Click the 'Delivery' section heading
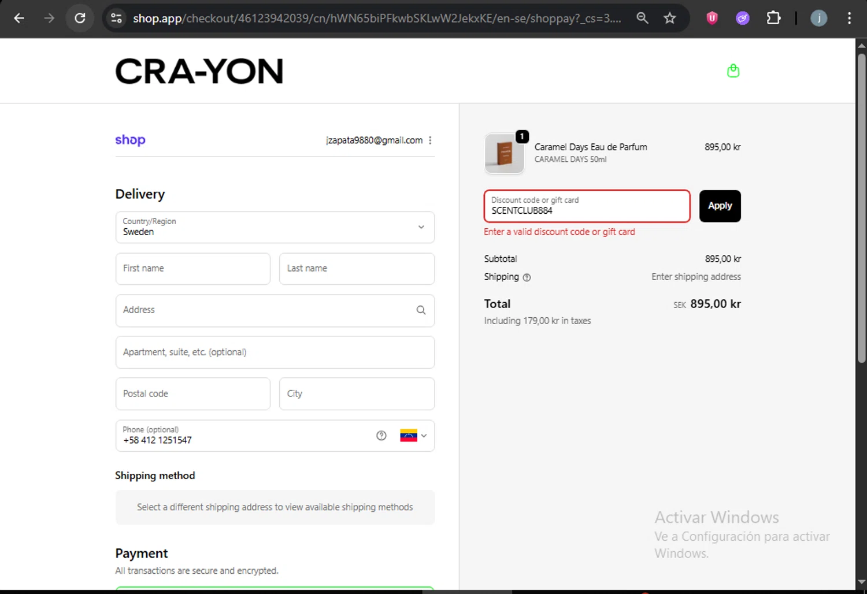 [x=140, y=194]
